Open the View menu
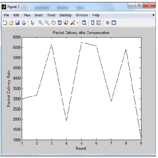 click(27, 15)
